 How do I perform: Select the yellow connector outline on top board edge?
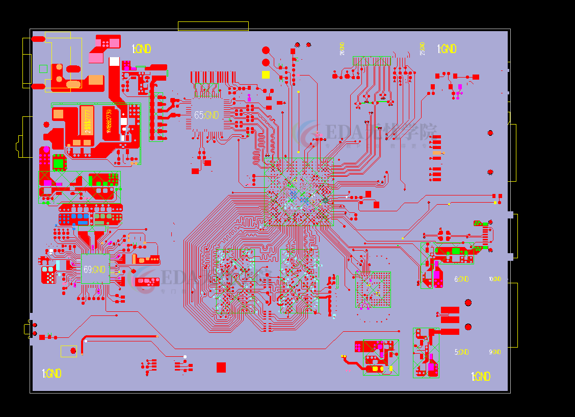coord(214,26)
